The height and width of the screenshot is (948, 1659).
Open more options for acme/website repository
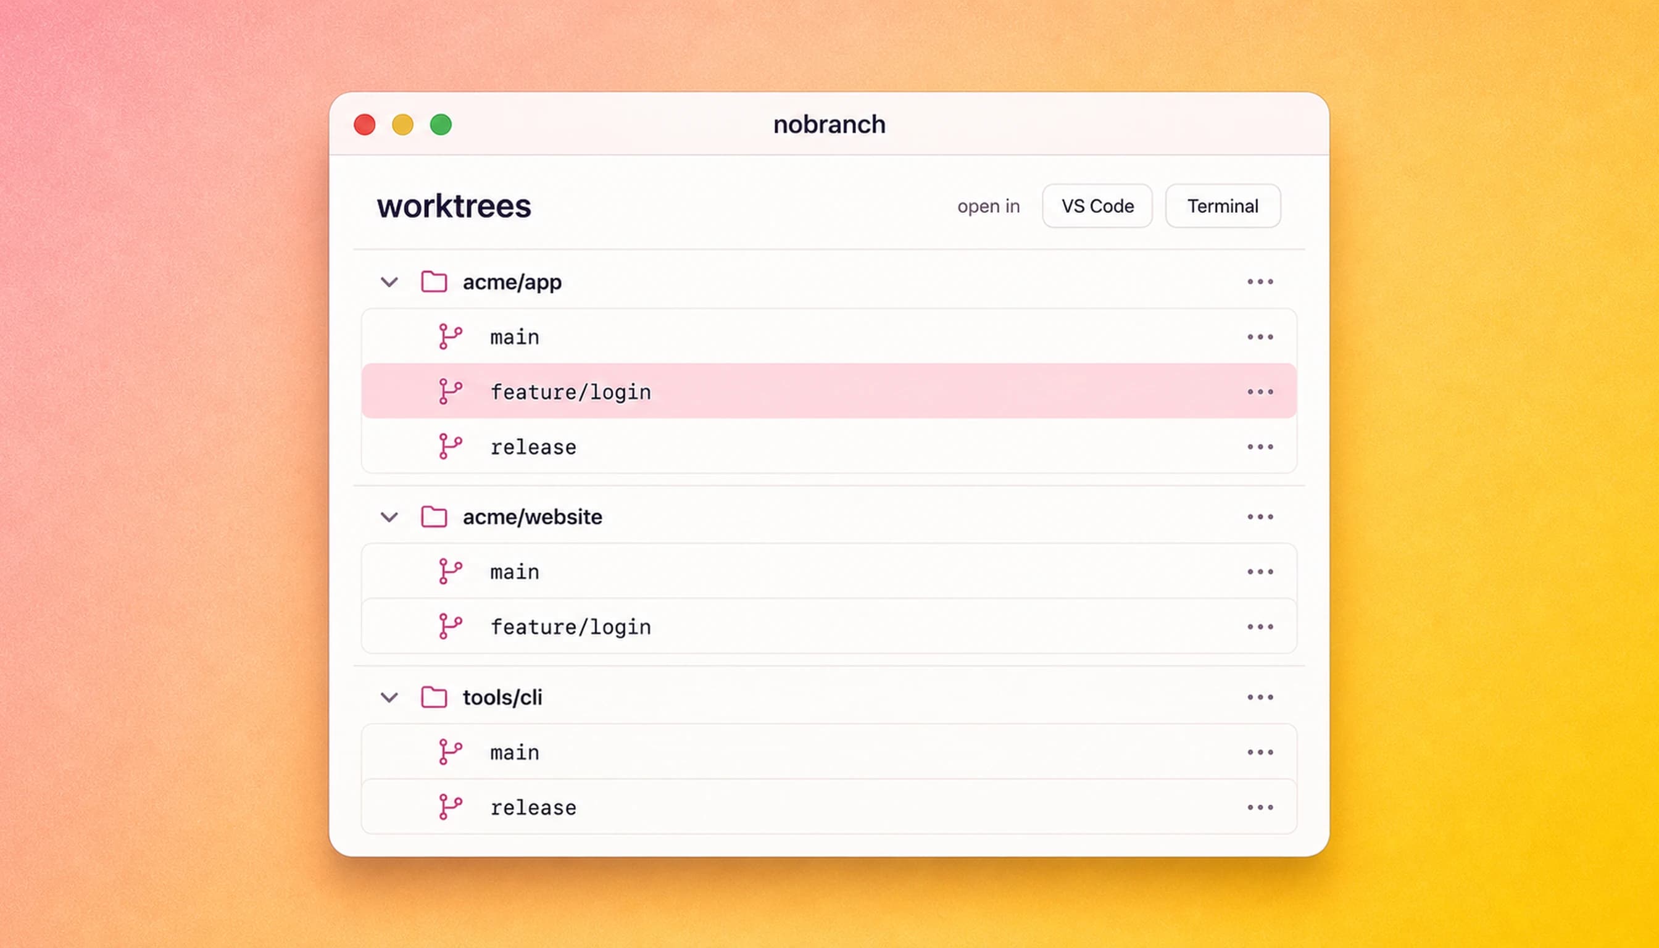coord(1260,517)
